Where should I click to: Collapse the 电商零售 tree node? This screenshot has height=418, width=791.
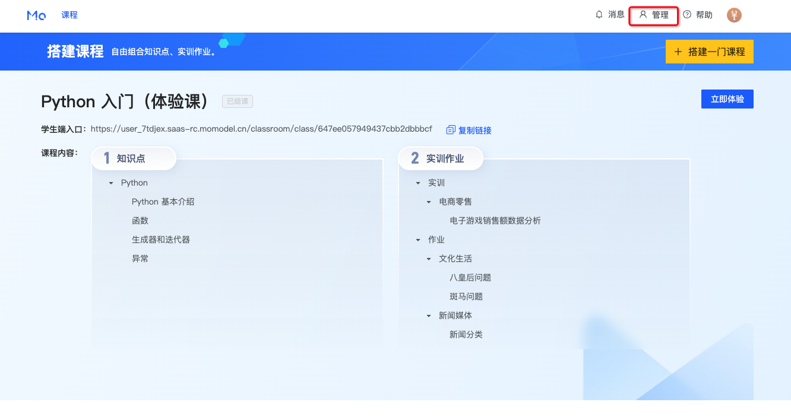(x=429, y=202)
